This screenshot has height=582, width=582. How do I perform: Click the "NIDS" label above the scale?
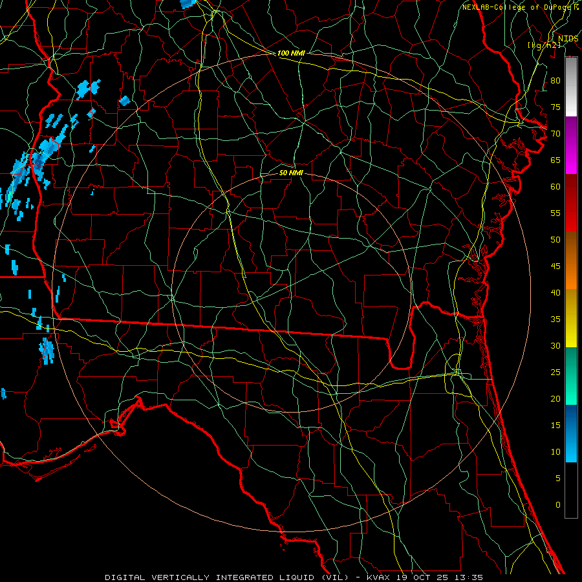coord(568,39)
